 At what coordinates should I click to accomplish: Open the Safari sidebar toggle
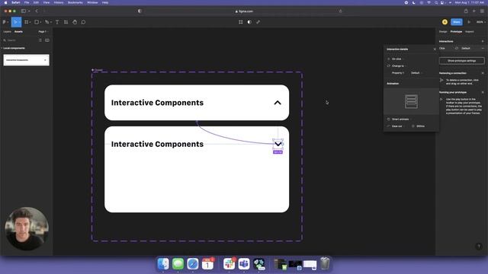(24, 11)
